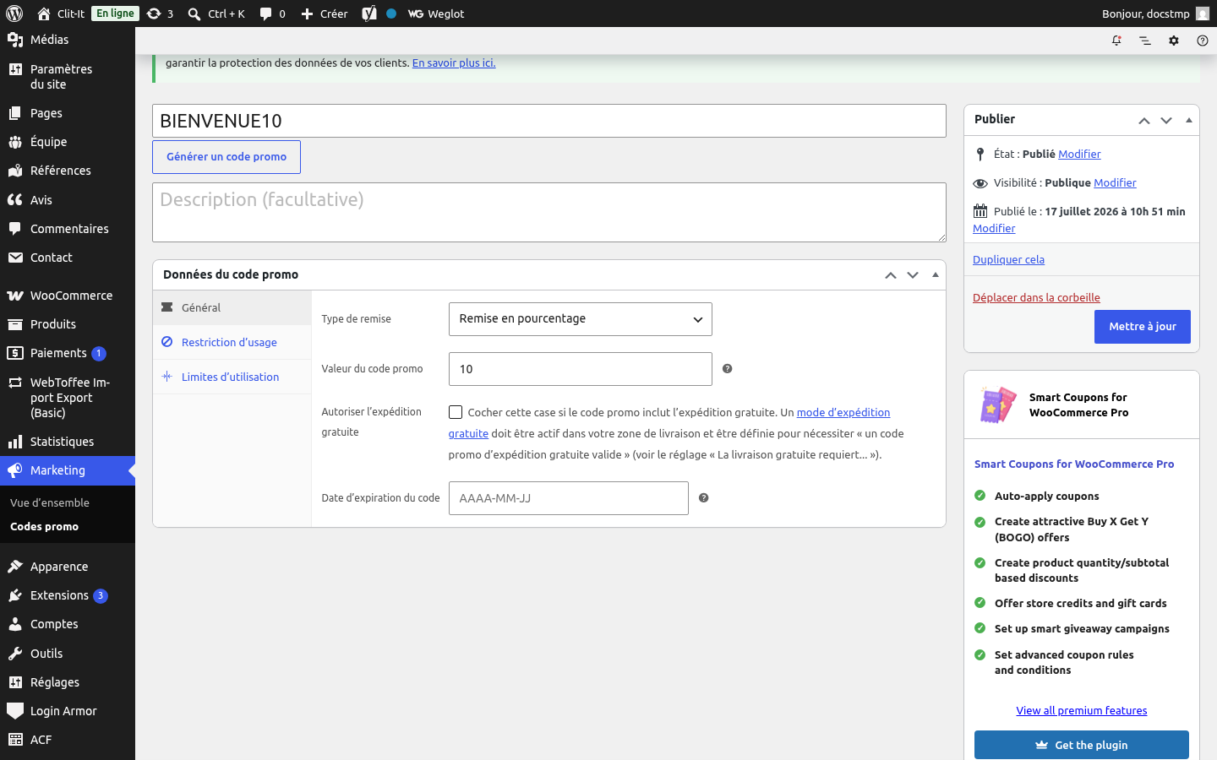Click Modifier next to Visibilité Publique

(1115, 182)
